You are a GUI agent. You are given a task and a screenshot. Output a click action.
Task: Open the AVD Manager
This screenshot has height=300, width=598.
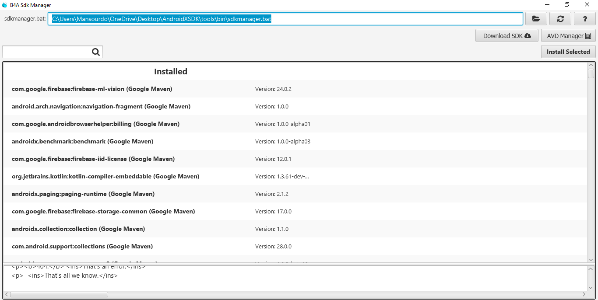pos(568,36)
